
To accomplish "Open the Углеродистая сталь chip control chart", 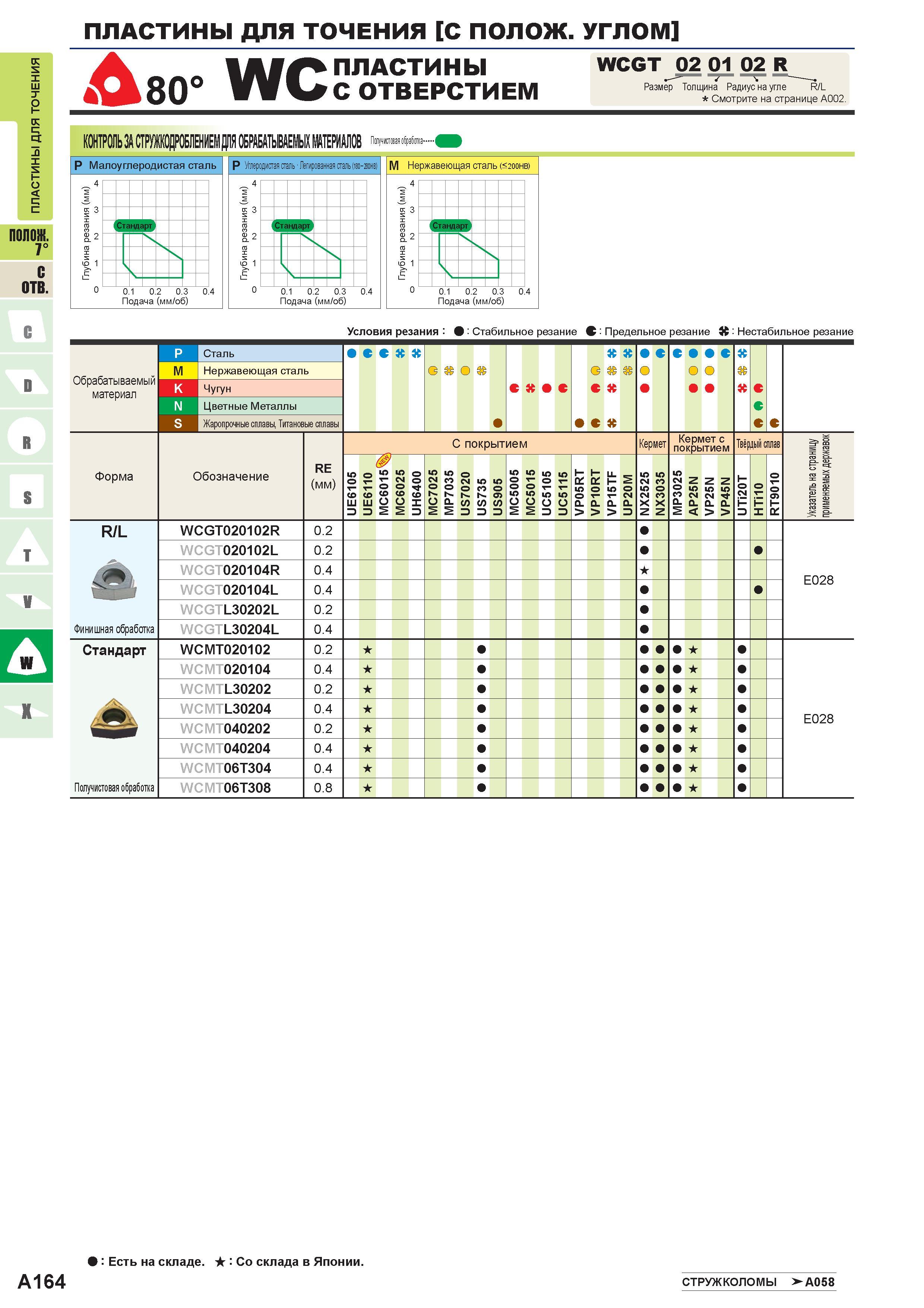I will (x=304, y=233).
